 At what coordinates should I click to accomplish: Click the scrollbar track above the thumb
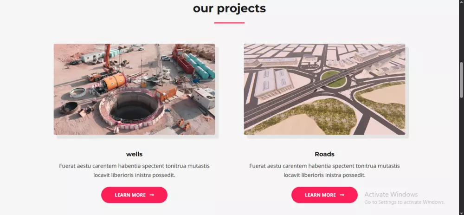coord(461,33)
